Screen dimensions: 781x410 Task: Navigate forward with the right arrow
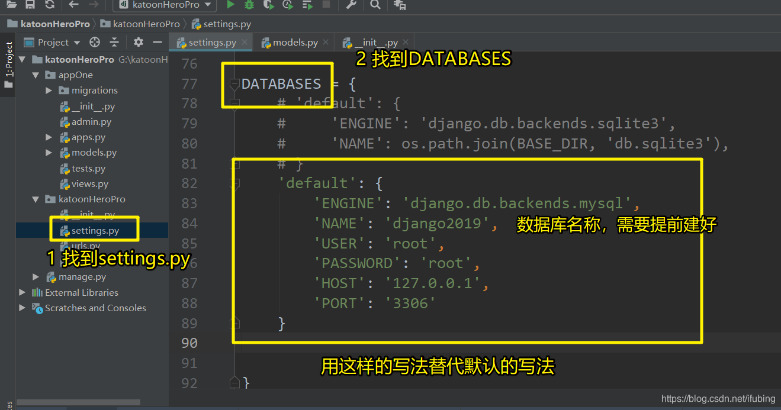(94, 5)
